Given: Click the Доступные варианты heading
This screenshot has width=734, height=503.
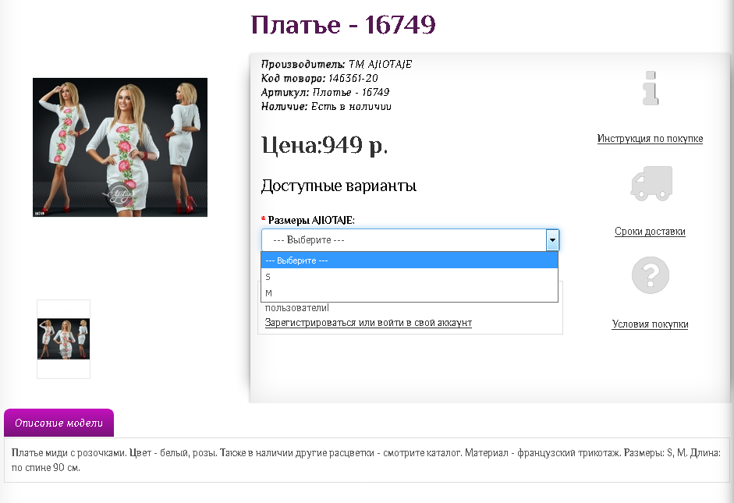Looking at the screenshot, I should tap(339, 186).
